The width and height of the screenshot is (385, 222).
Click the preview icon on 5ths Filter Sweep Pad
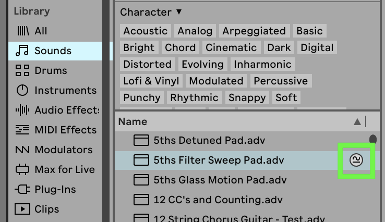pyautogui.click(x=357, y=161)
